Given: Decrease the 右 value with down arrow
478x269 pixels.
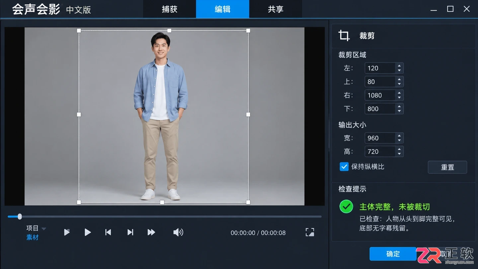Looking at the screenshot, I should point(399,98).
